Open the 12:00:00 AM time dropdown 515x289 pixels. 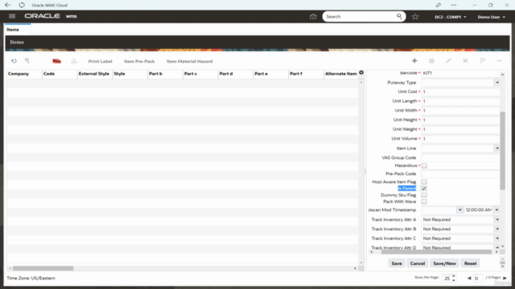[497, 210]
